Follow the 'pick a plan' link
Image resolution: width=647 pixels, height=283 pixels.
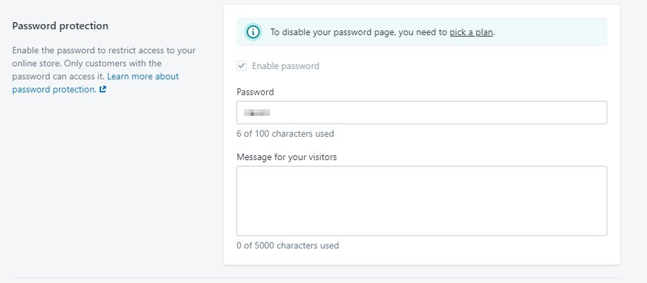[x=471, y=32]
